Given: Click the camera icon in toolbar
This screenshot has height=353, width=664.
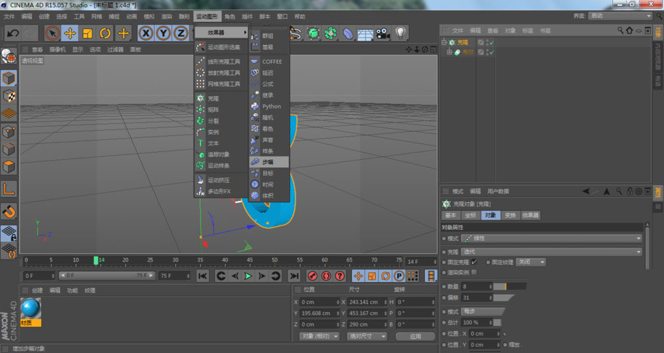Looking at the screenshot, I should pos(383,33).
